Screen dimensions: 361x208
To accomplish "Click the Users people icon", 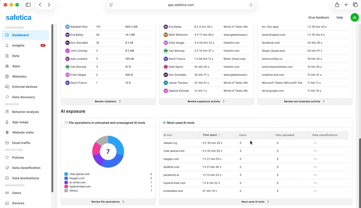I will 7,193.
